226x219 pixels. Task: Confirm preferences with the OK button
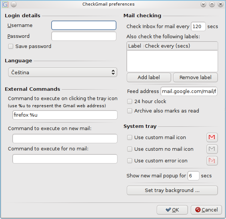[172, 210]
